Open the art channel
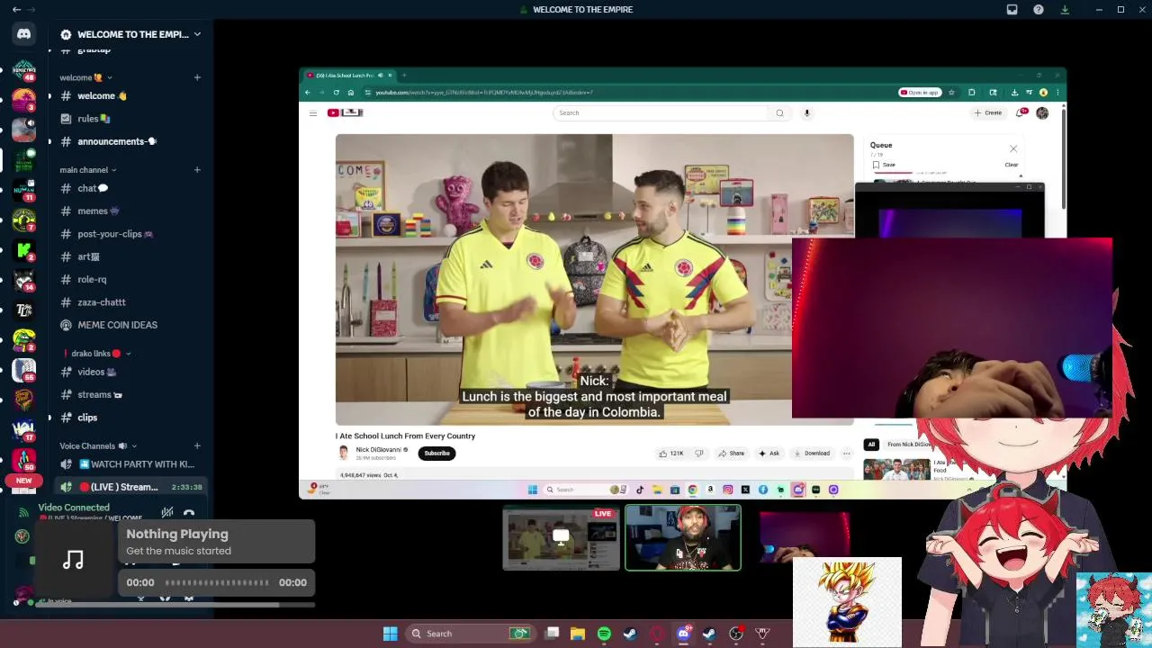Viewport: 1152px width, 648px height. tap(130, 256)
